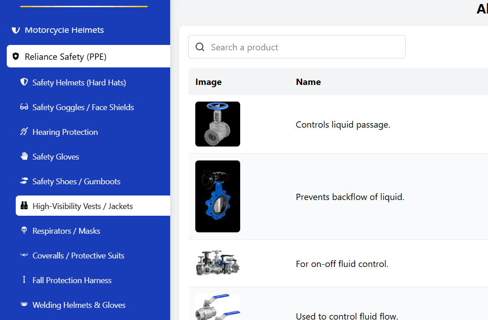The width and height of the screenshot is (488, 320).
Task: Select the ear icon for Hearing Protection
Action: pos(24,132)
